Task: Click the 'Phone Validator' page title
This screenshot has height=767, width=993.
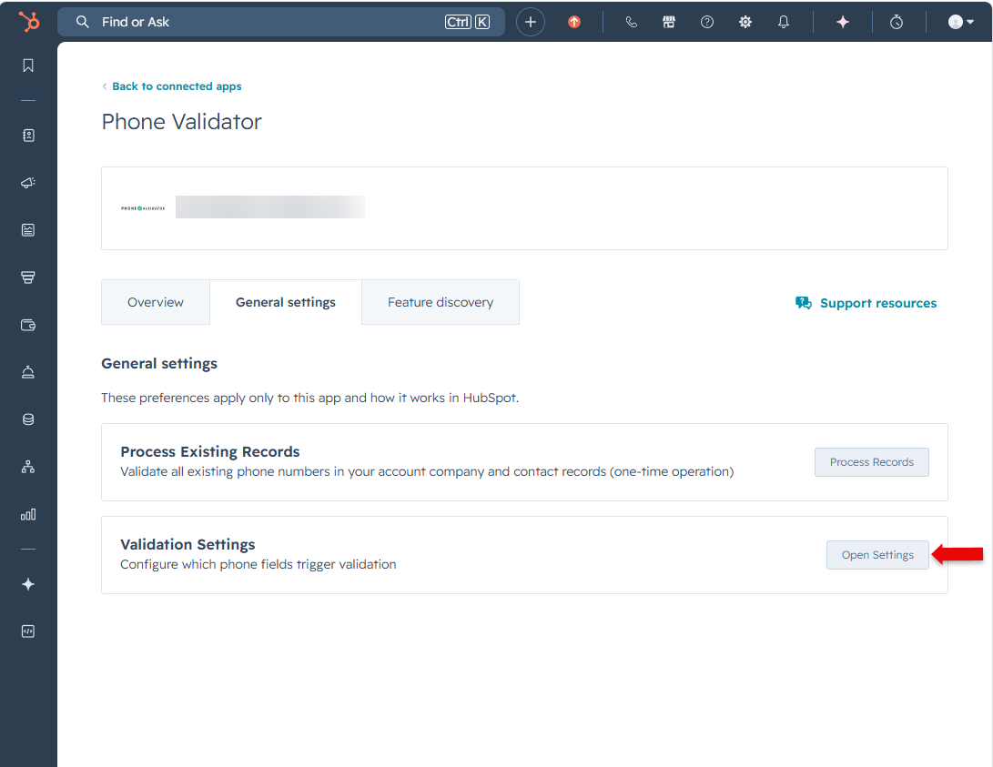Action: (x=181, y=122)
